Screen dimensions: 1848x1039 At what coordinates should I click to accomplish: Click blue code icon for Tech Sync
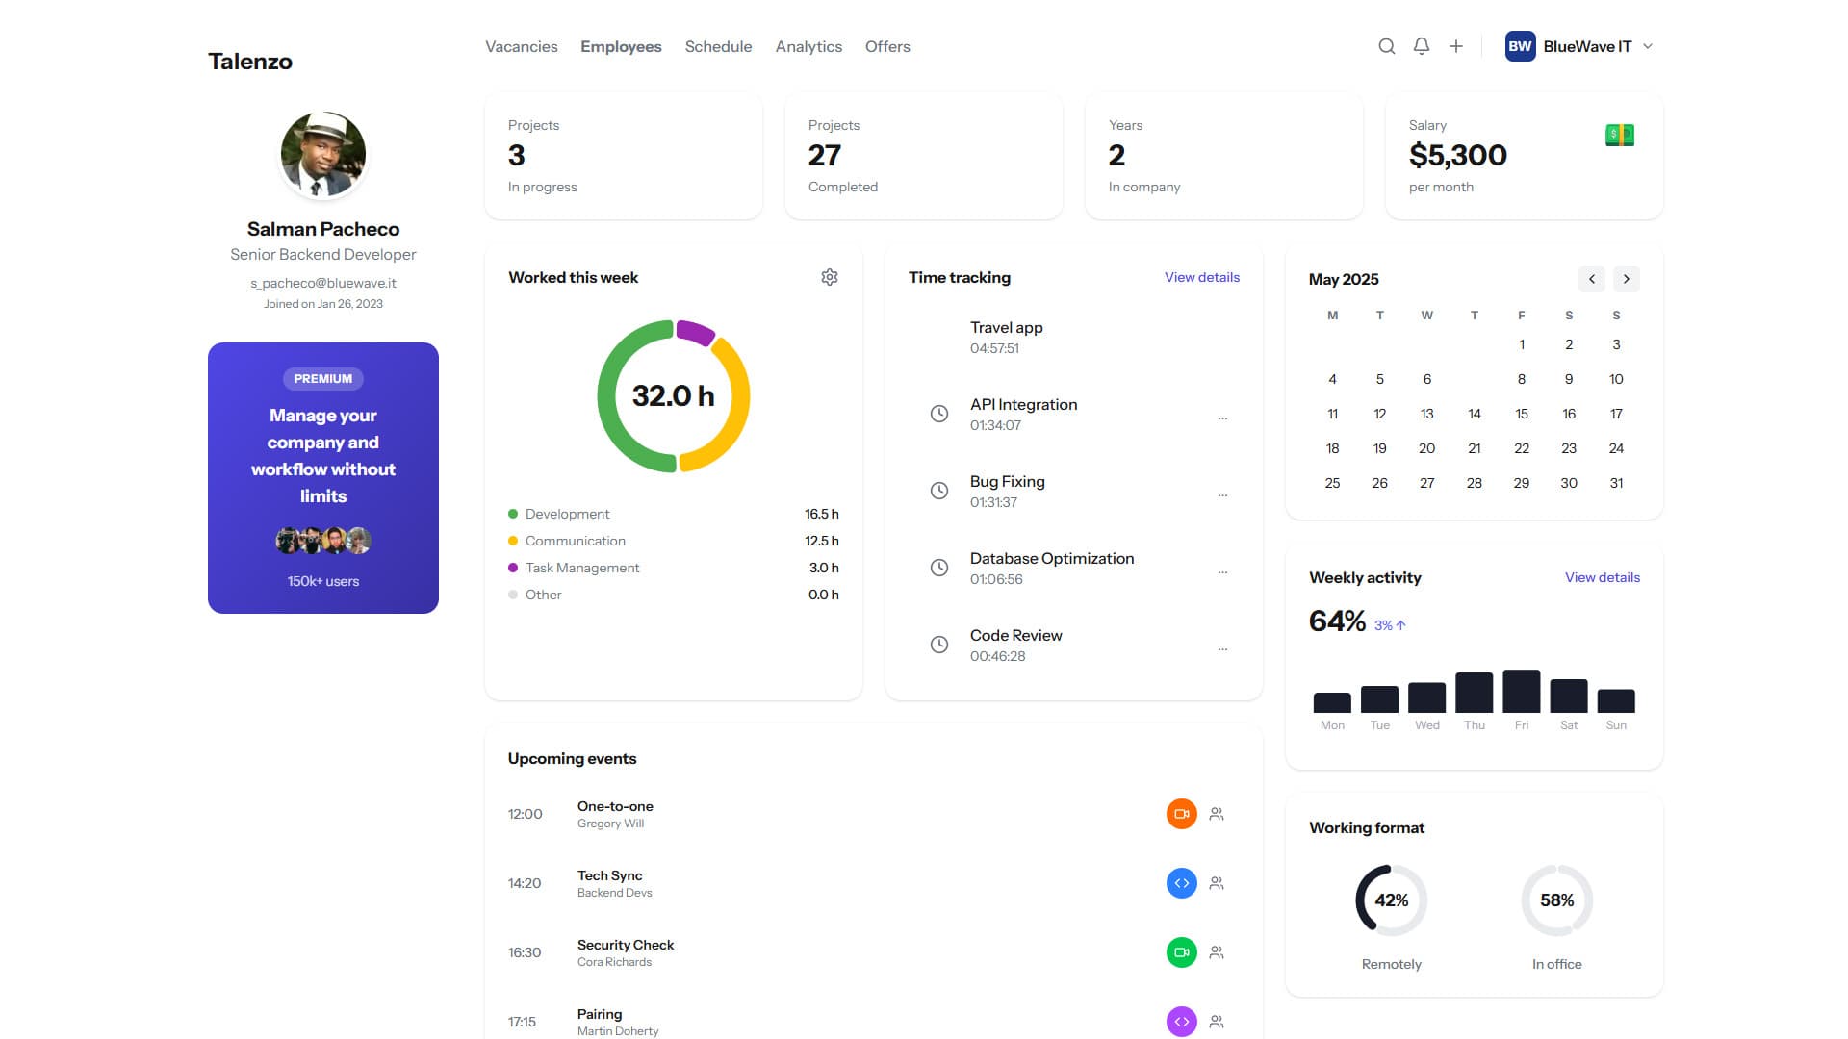coord(1181,883)
